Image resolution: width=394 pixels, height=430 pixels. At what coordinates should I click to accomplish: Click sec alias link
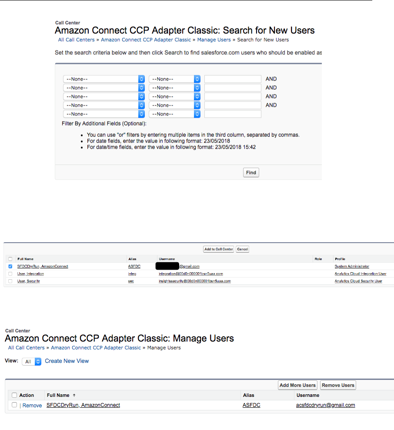point(131,281)
